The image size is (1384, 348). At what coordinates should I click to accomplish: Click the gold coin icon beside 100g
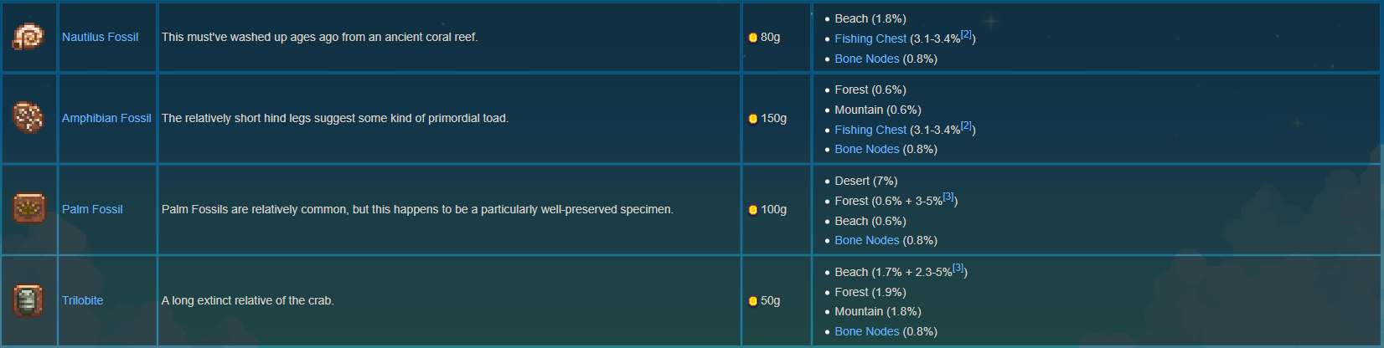[x=752, y=210]
